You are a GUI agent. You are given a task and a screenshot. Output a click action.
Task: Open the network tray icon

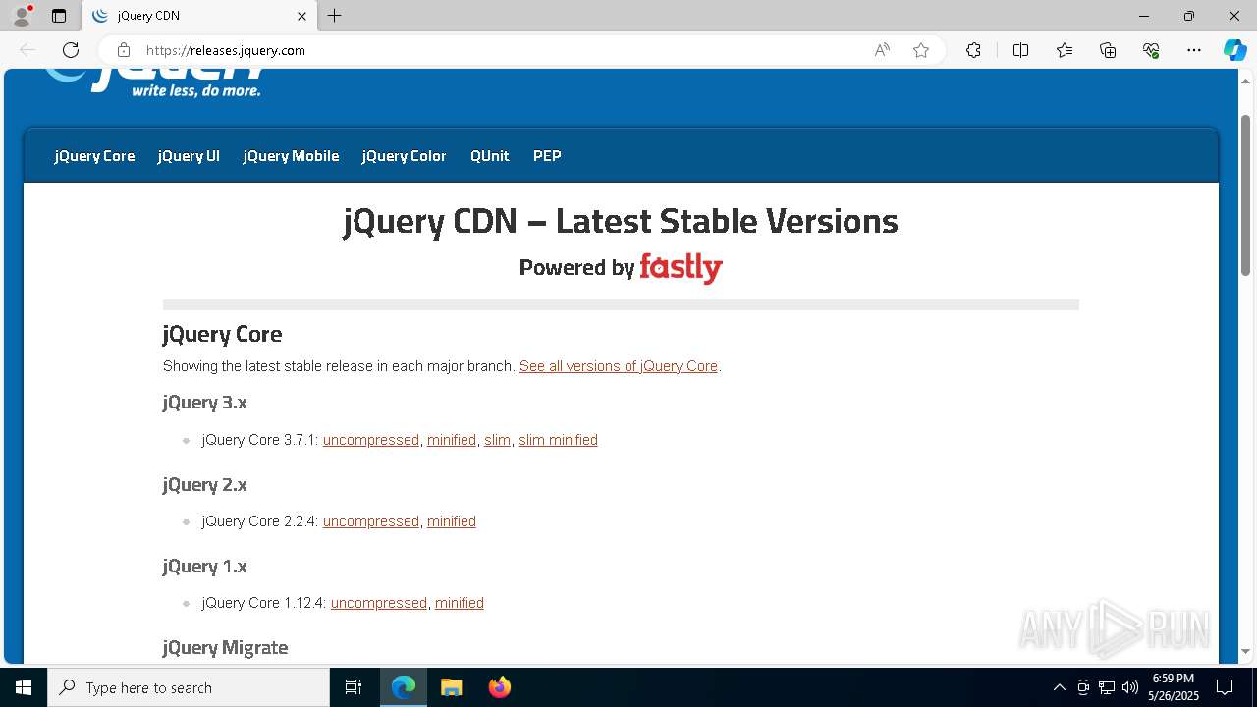point(1107,687)
